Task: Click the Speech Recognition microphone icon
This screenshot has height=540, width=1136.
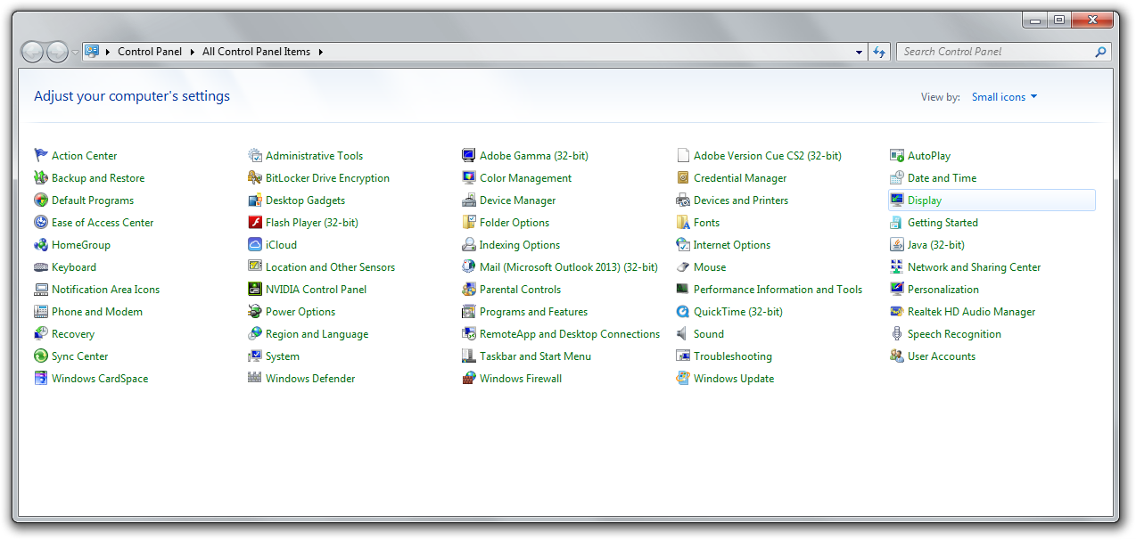Action: 897,333
